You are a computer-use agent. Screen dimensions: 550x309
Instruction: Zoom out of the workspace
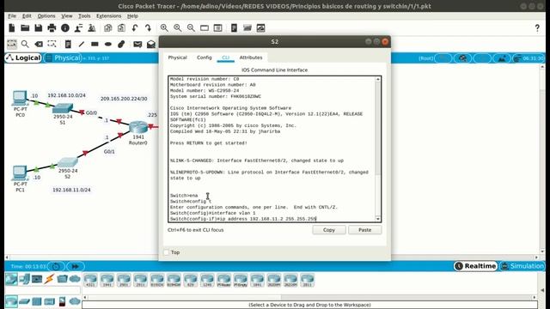[191, 28]
